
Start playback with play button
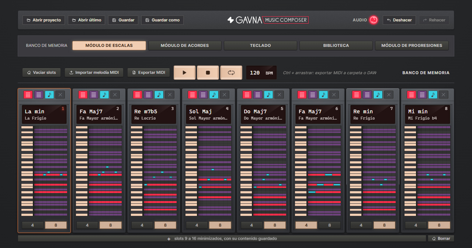click(x=184, y=73)
